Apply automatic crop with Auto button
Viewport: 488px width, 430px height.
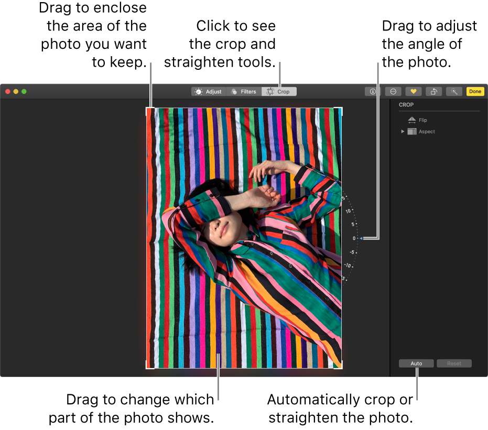tap(416, 363)
